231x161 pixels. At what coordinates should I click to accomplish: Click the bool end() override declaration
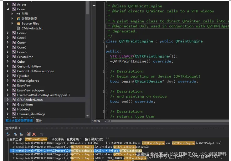coord(132,101)
